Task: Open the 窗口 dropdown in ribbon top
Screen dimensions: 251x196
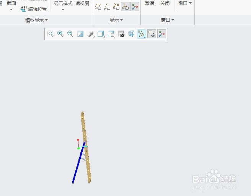Action: [185, 3]
